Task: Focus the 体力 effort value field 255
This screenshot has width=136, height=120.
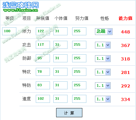Action: (79, 31)
